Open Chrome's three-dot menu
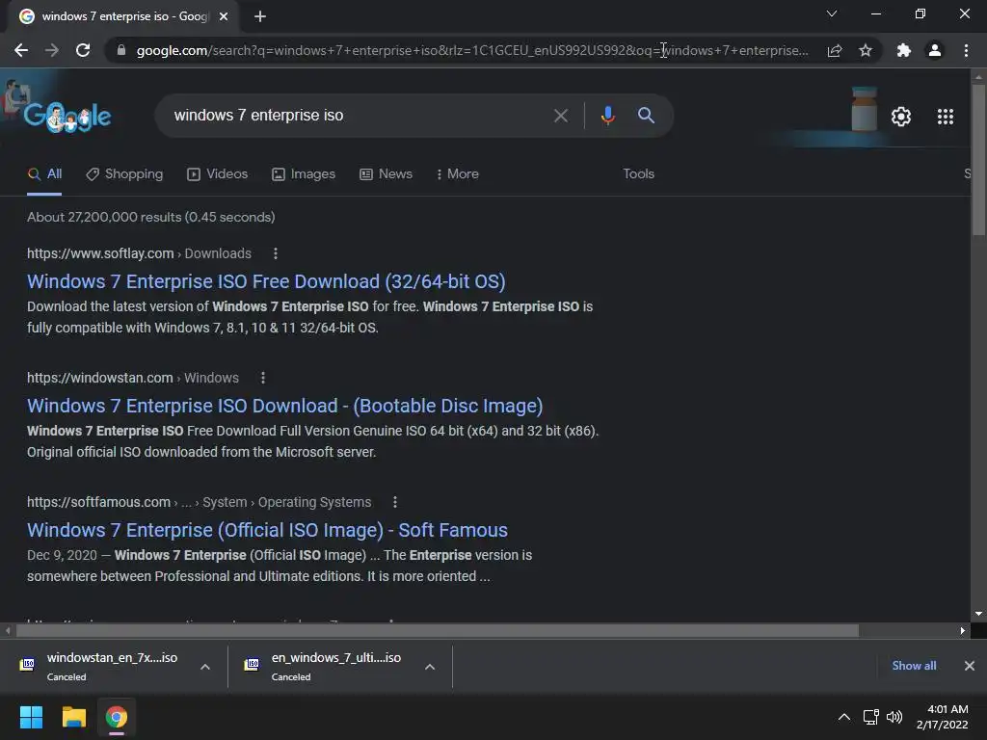Viewport: 987px width, 740px height. pos(966,50)
